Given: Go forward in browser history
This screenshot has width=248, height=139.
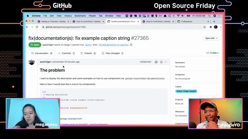Looking at the screenshot, I should click(32, 27).
